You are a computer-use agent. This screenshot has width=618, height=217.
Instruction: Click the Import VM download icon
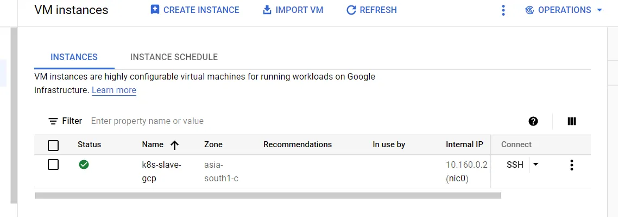[x=267, y=10]
